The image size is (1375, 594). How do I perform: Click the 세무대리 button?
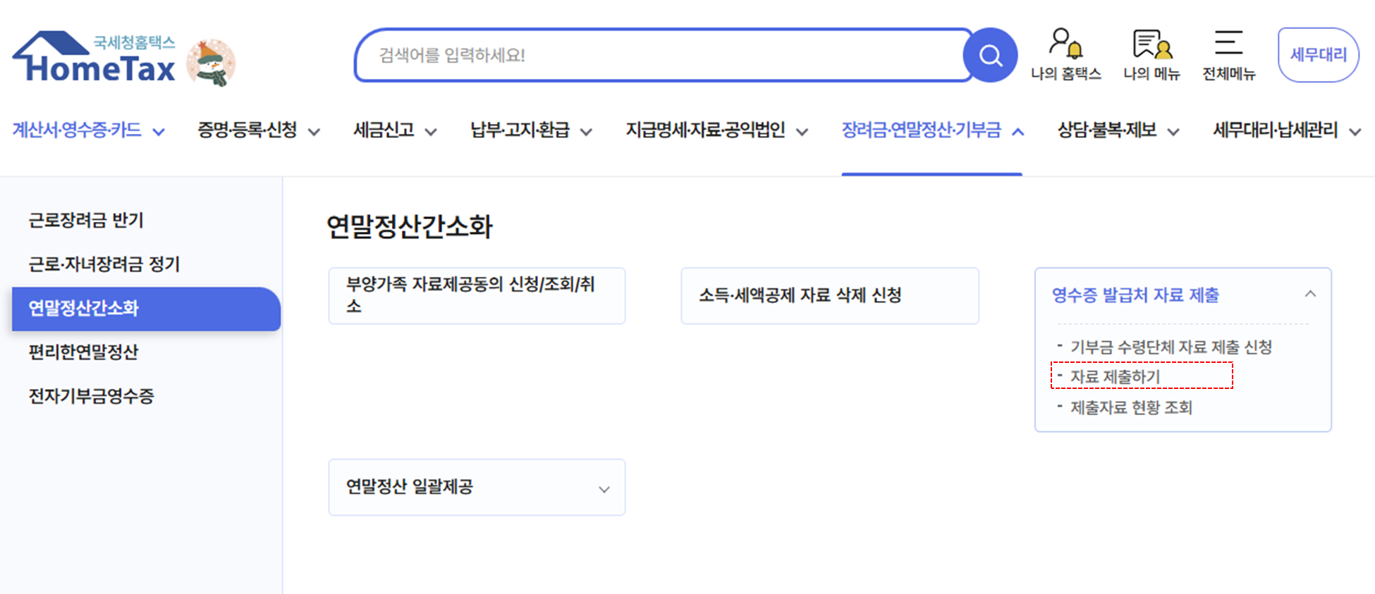[1318, 55]
